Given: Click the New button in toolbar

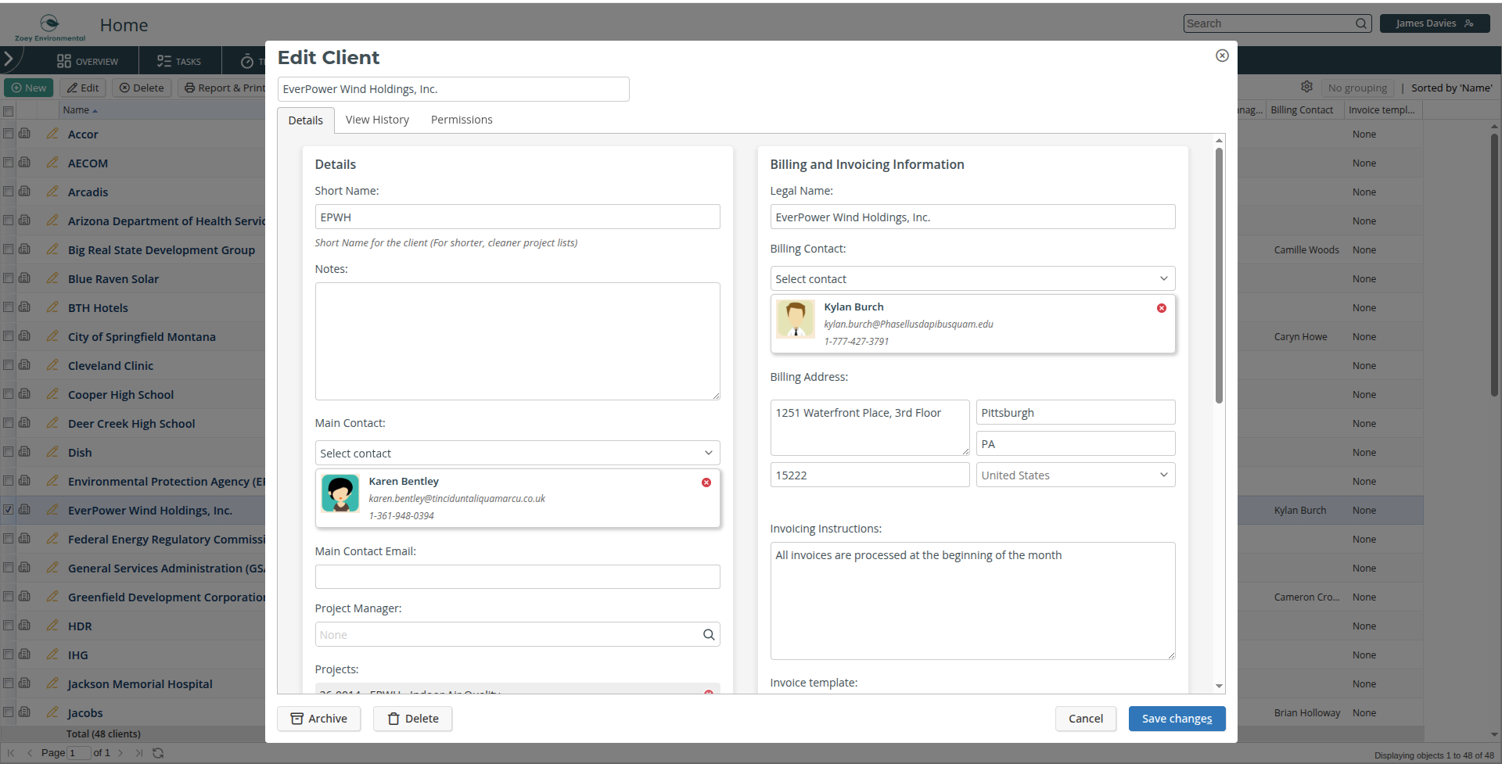Looking at the screenshot, I should [x=29, y=88].
